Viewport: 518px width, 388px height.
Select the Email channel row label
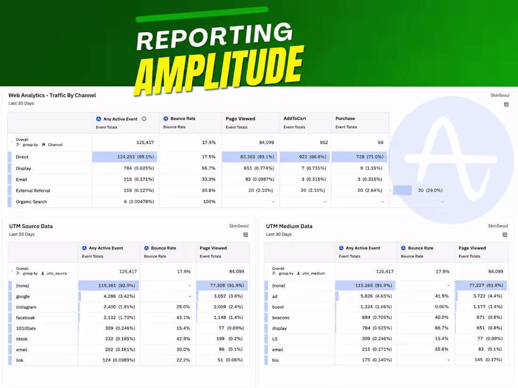coord(22,180)
